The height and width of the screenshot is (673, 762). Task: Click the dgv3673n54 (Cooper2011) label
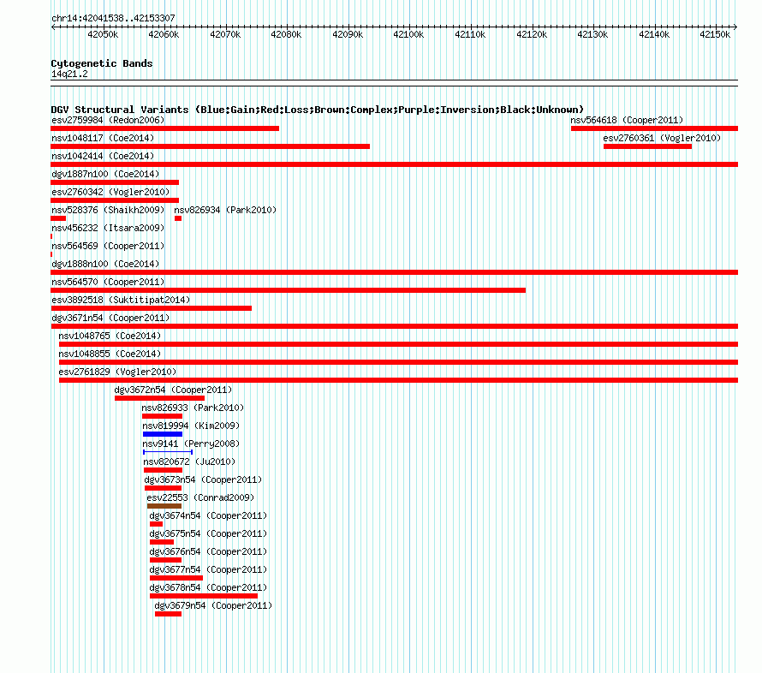pos(203,479)
